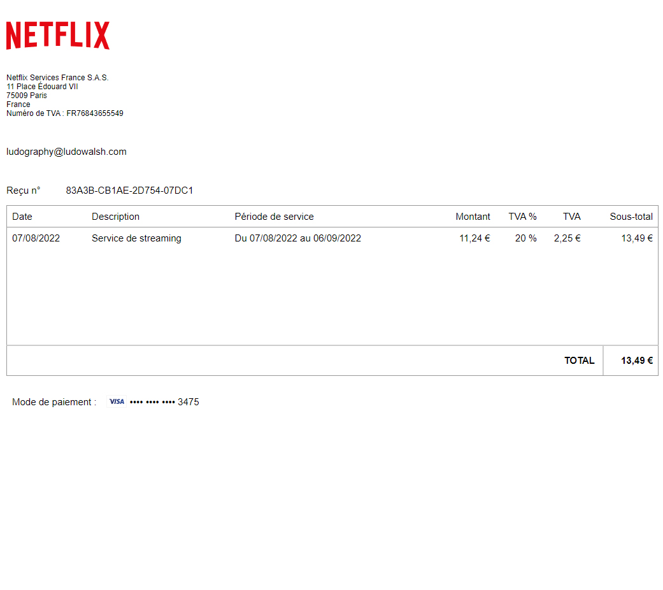The height and width of the screenshot is (590, 663).
Task: Click the bold total amount 13,49 €
Action: (637, 361)
